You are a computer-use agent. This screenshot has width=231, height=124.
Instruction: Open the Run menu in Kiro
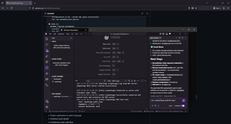coord(77,34)
